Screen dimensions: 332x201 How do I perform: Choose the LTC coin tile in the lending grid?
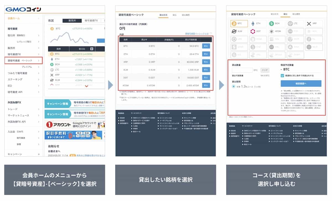(295, 24)
